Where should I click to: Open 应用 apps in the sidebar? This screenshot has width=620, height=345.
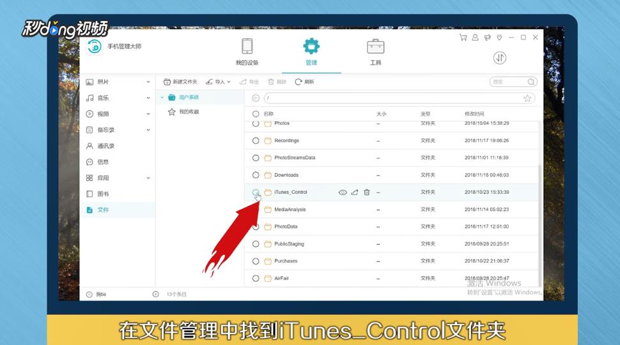pos(102,178)
